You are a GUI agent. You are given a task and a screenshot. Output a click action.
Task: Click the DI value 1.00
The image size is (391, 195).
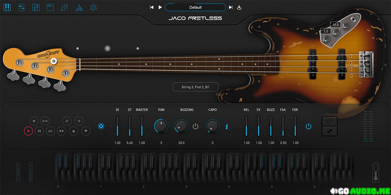coord(117,143)
